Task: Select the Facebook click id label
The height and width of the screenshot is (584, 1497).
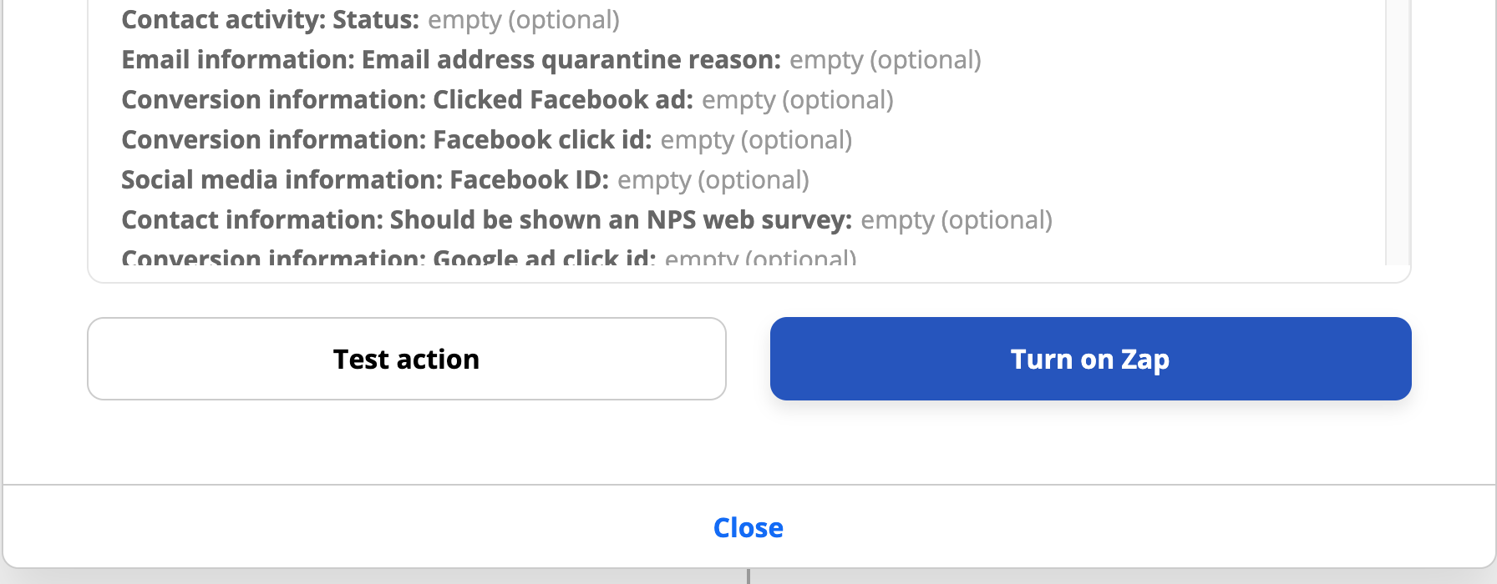Action: (x=386, y=140)
